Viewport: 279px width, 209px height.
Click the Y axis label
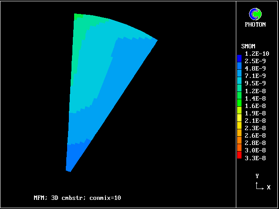[257, 176]
